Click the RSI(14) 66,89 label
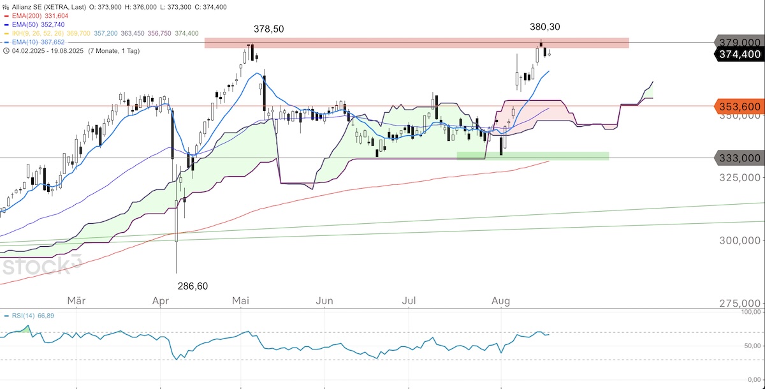 pos(33,316)
